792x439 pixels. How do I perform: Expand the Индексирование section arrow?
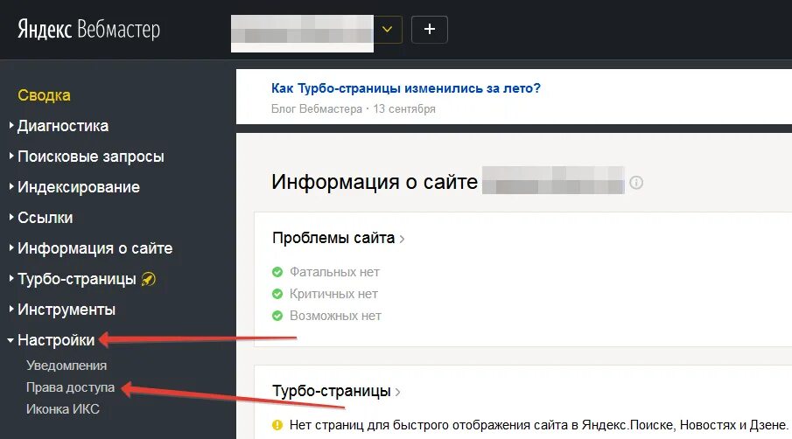pos(11,186)
